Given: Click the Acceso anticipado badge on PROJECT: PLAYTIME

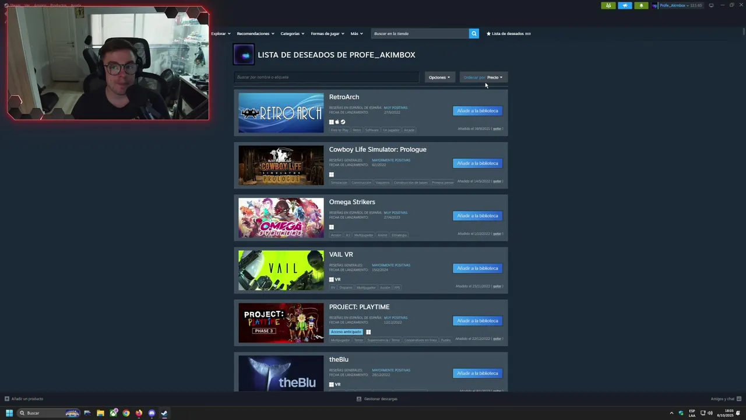Looking at the screenshot, I should (346, 332).
